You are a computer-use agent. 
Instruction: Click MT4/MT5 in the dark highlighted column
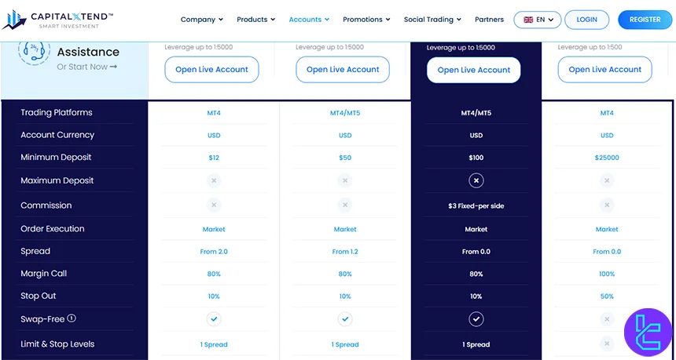pyautogui.click(x=476, y=113)
